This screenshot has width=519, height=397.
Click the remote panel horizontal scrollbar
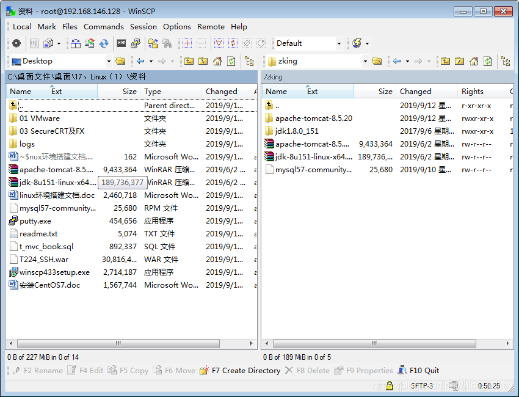pyautogui.click(x=374, y=343)
